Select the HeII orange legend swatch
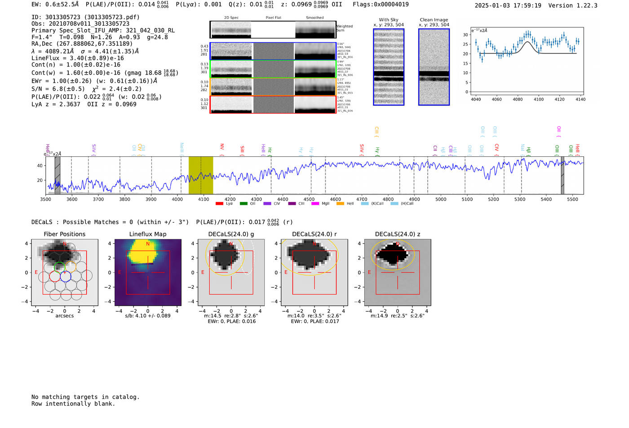 click(x=340, y=203)
